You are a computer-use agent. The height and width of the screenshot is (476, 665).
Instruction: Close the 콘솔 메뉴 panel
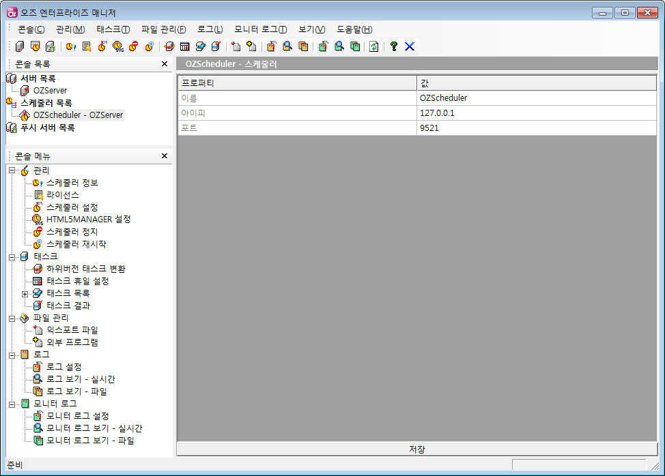pos(165,156)
